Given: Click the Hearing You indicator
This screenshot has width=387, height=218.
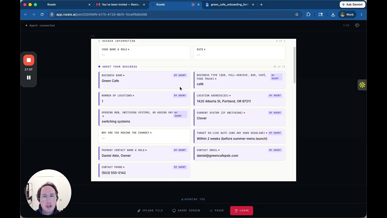Looking at the screenshot, I should tap(193, 199).
